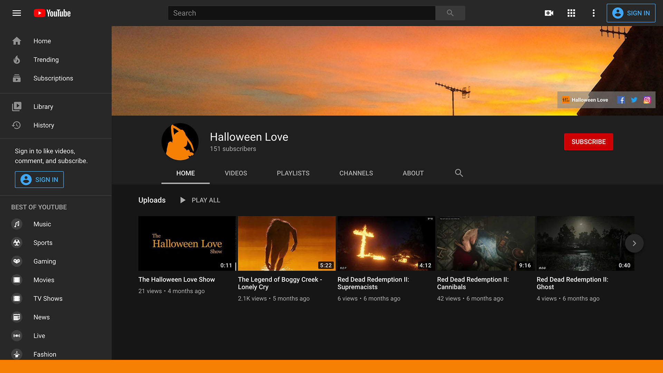Viewport: 663px width, 373px height.
Task: Click the Movies category icon
Action: 17,280
